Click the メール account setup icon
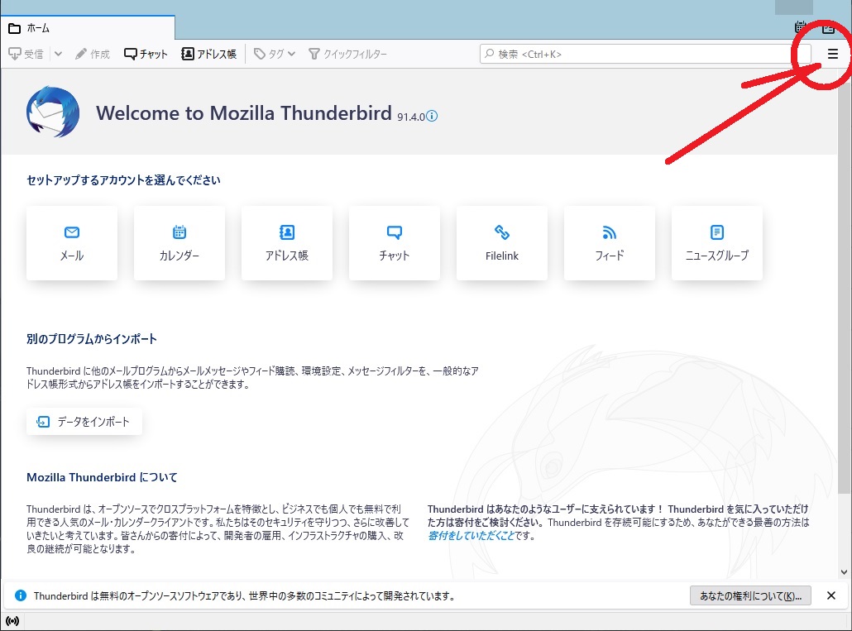This screenshot has width=852, height=631. (72, 232)
